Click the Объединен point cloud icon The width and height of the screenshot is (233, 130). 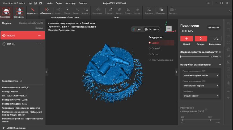tap(46, 11)
